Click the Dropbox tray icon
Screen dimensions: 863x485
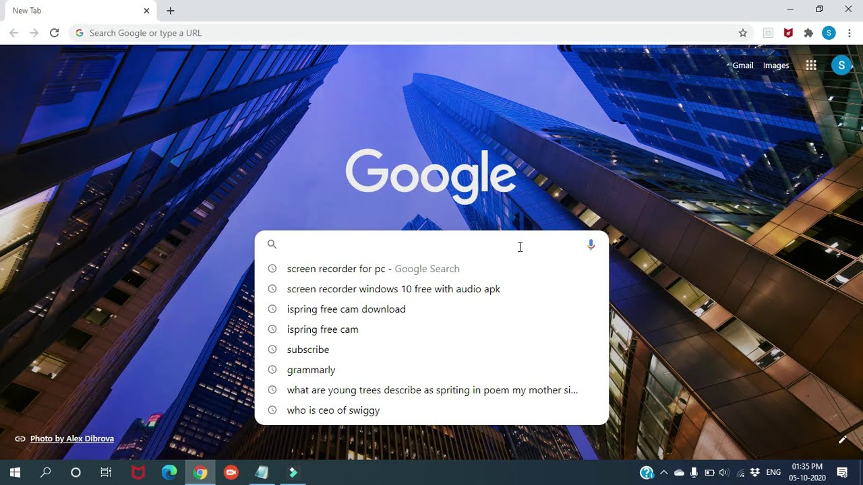point(755,472)
